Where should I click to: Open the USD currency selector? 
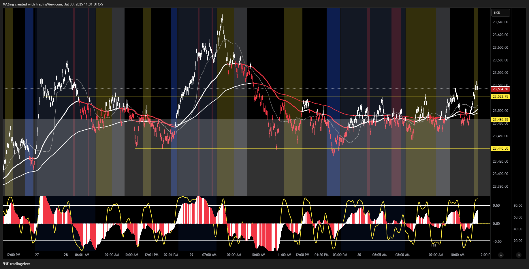click(x=500, y=13)
